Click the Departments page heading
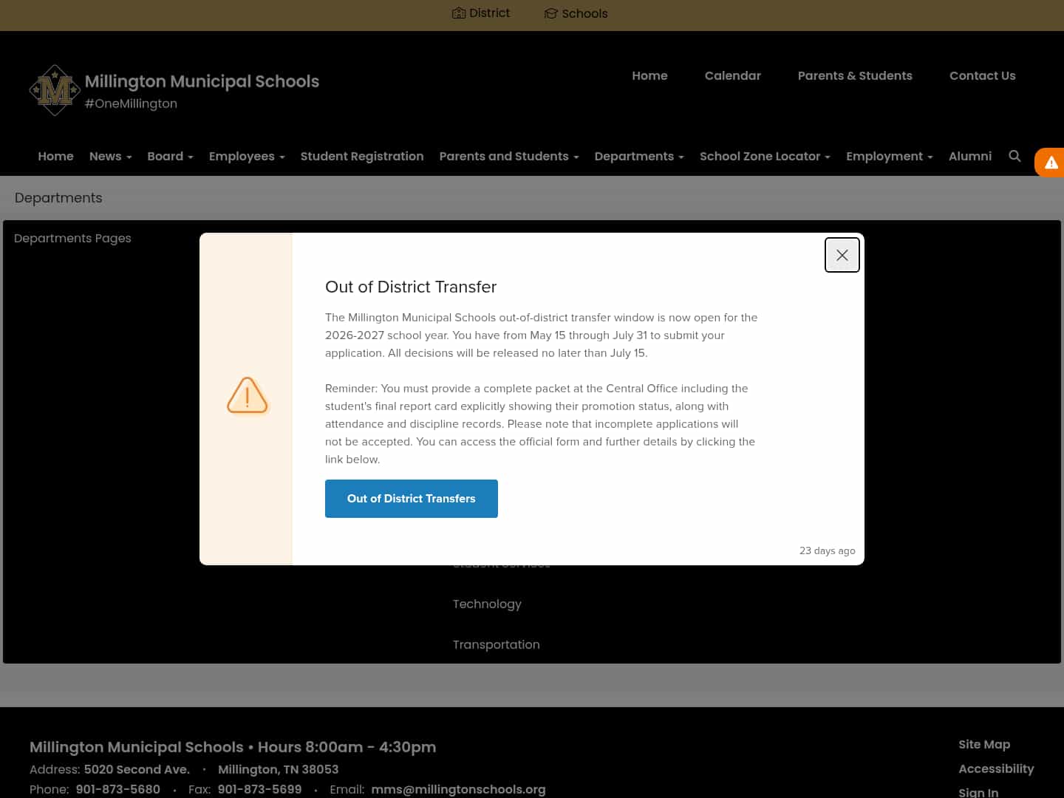 pyautogui.click(x=58, y=197)
